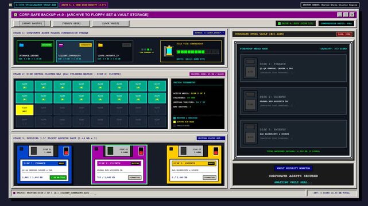Click the Total Archived Payload line in the vault
Viewport: 368px width, 206px height.
293,151
